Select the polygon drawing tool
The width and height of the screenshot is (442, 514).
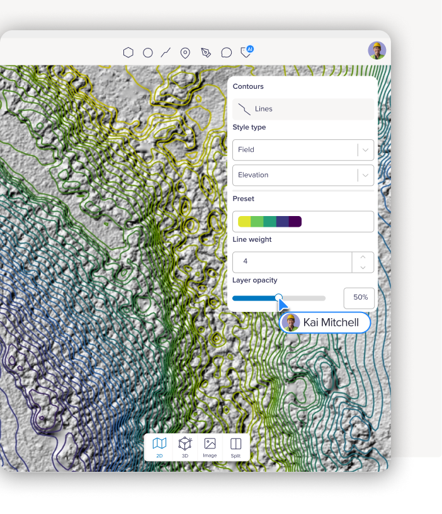128,52
